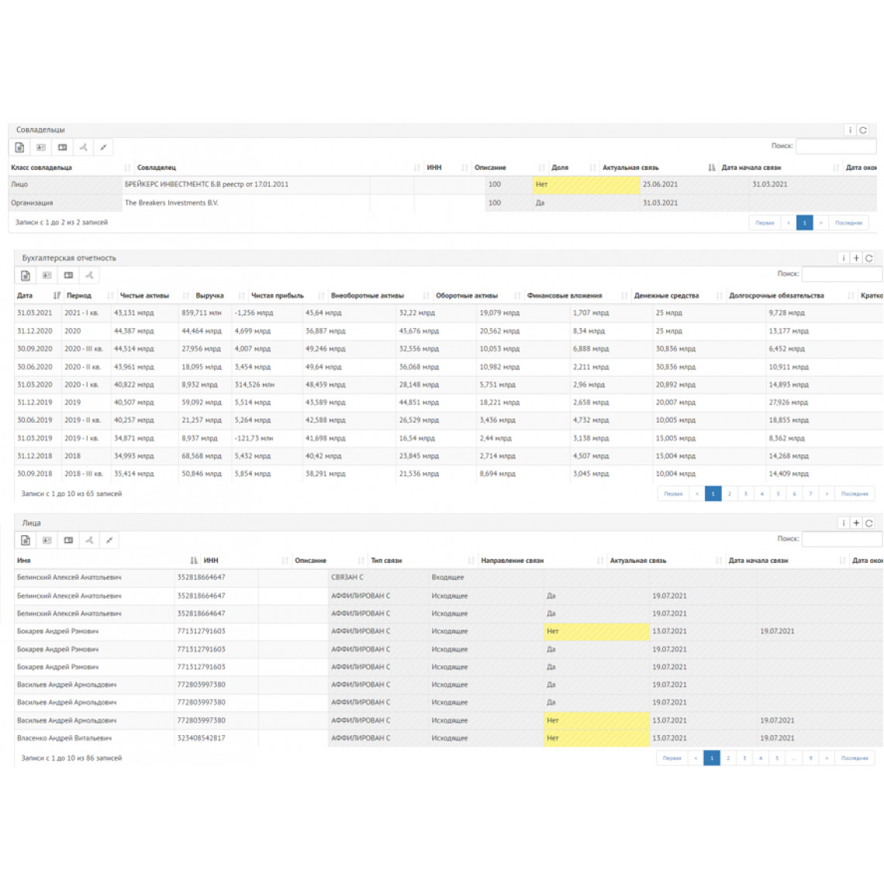Screen dimensions: 884x884
Task: Go to page 7 of Бухгалтерская отчетность
Action: [810, 494]
